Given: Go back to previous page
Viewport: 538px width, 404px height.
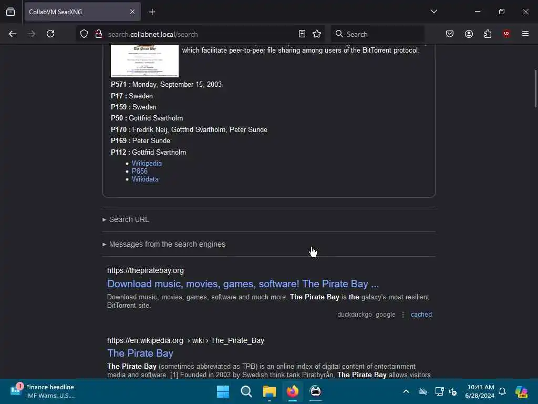Looking at the screenshot, I should point(13,34).
